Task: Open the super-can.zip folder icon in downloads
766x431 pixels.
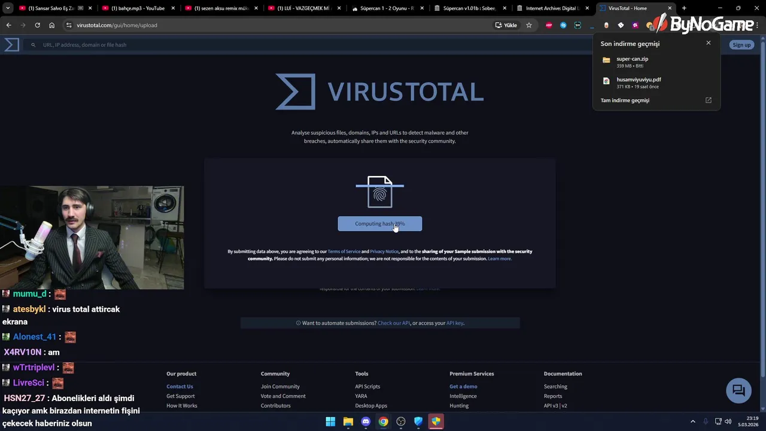Action: pos(606,60)
